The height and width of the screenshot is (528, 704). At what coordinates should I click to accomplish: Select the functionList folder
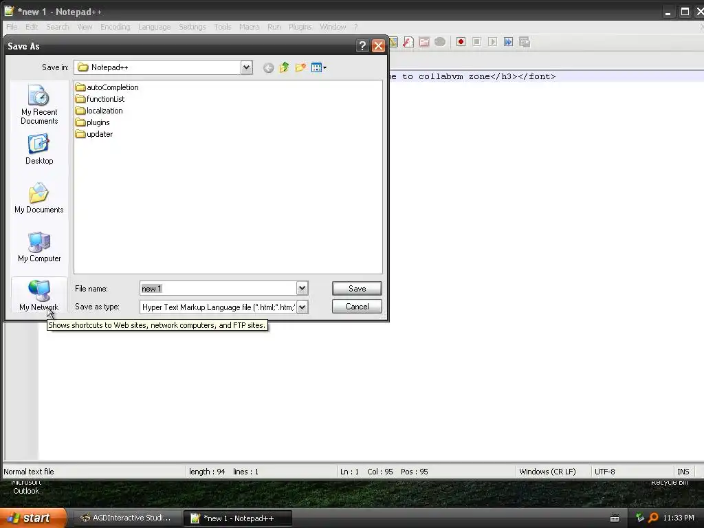[100, 99]
